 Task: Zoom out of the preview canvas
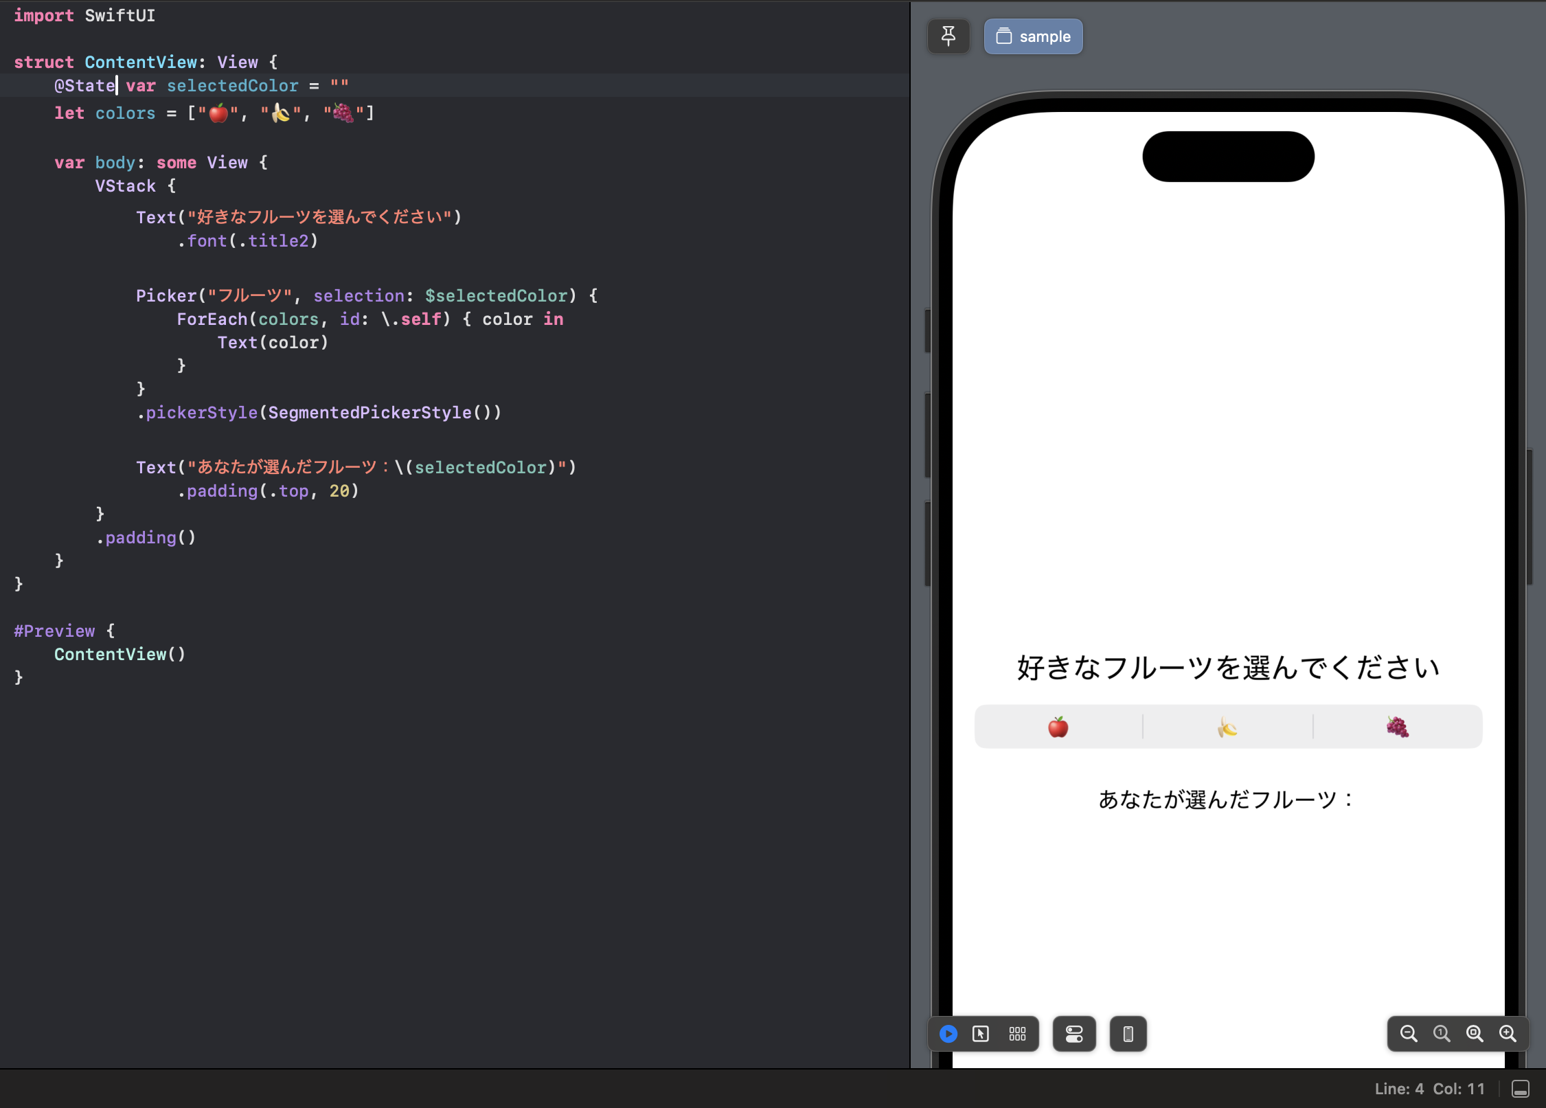1409,1034
